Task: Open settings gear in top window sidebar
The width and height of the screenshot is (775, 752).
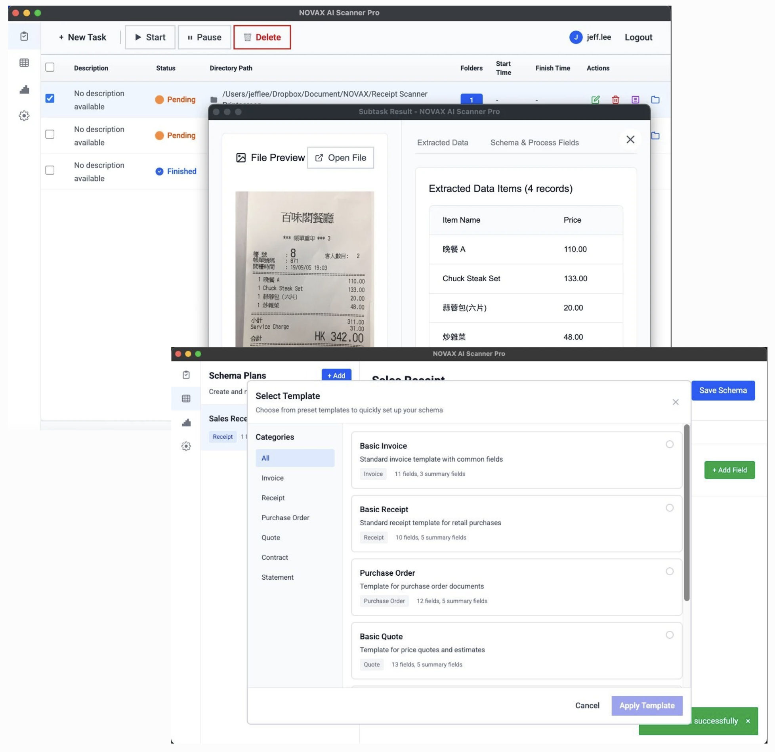Action: (x=24, y=116)
